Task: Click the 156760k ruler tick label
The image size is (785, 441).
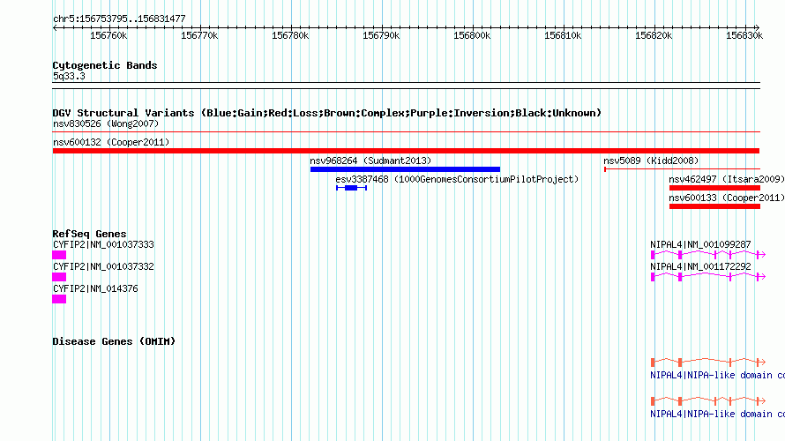Action: click(x=108, y=35)
